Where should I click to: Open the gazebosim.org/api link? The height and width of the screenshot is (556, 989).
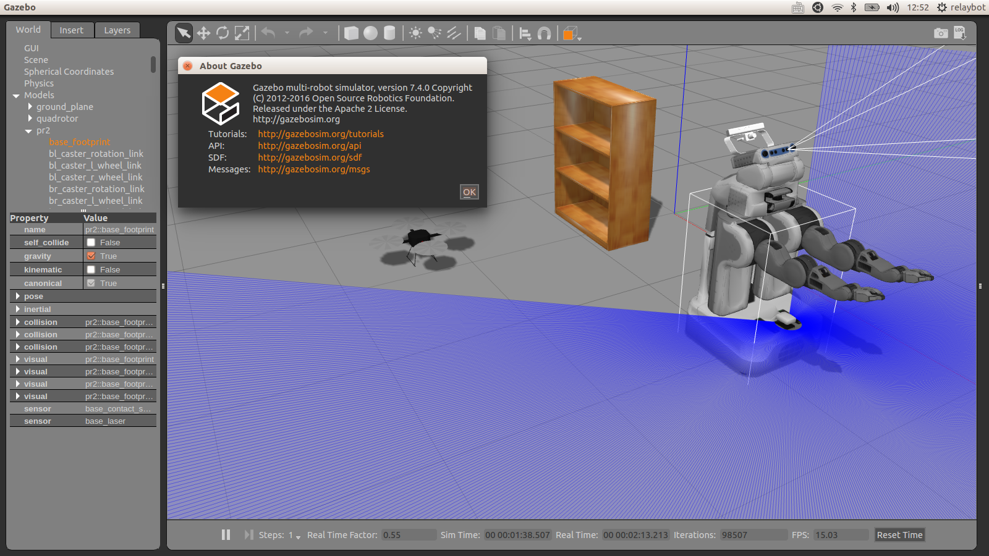[310, 146]
